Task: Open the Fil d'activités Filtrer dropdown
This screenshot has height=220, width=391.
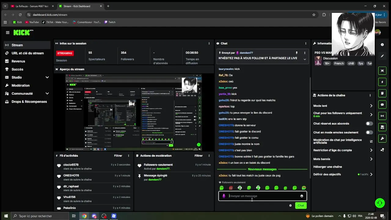Action: (118, 156)
